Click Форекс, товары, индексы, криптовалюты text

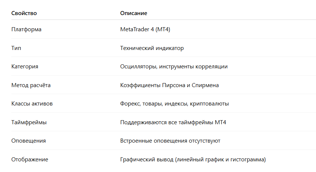(174, 104)
